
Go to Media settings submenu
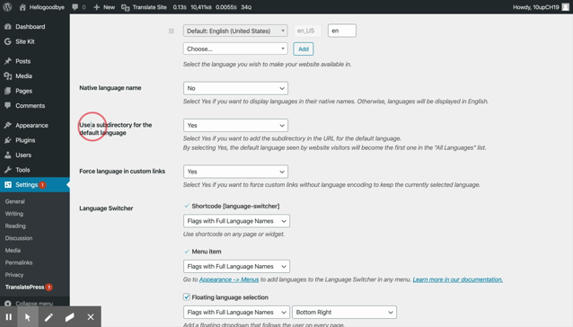tap(13, 251)
